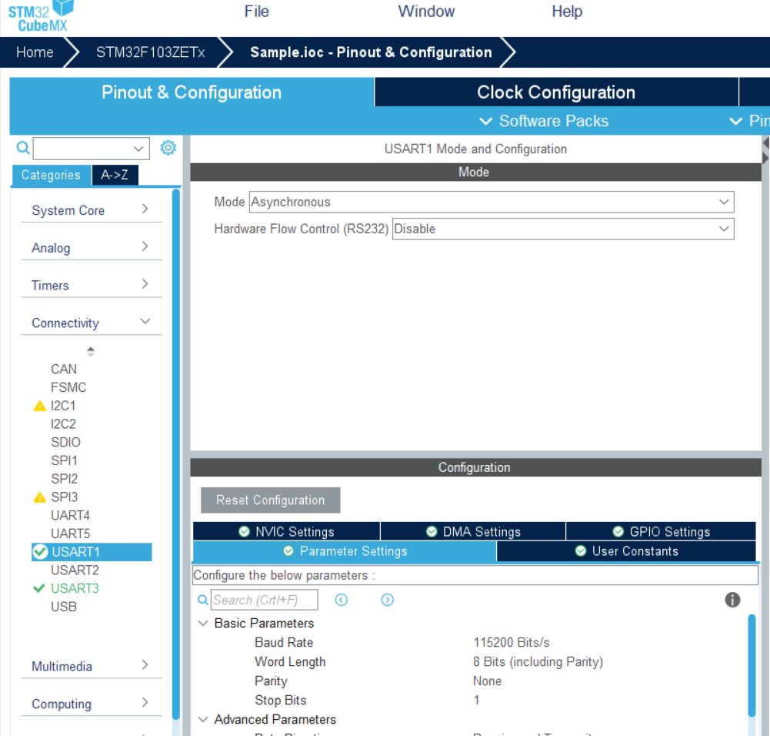The width and height of the screenshot is (770, 736).
Task: Go to Home breadcrumb
Action: click(x=35, y=52)
